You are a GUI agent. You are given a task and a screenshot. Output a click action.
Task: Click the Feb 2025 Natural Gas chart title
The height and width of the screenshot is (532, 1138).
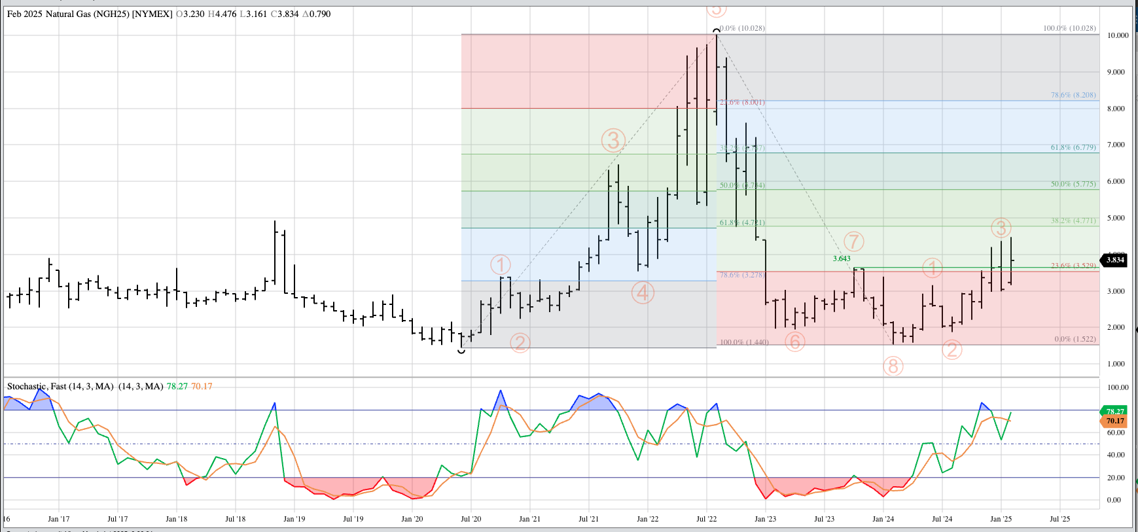coord(90,14)
